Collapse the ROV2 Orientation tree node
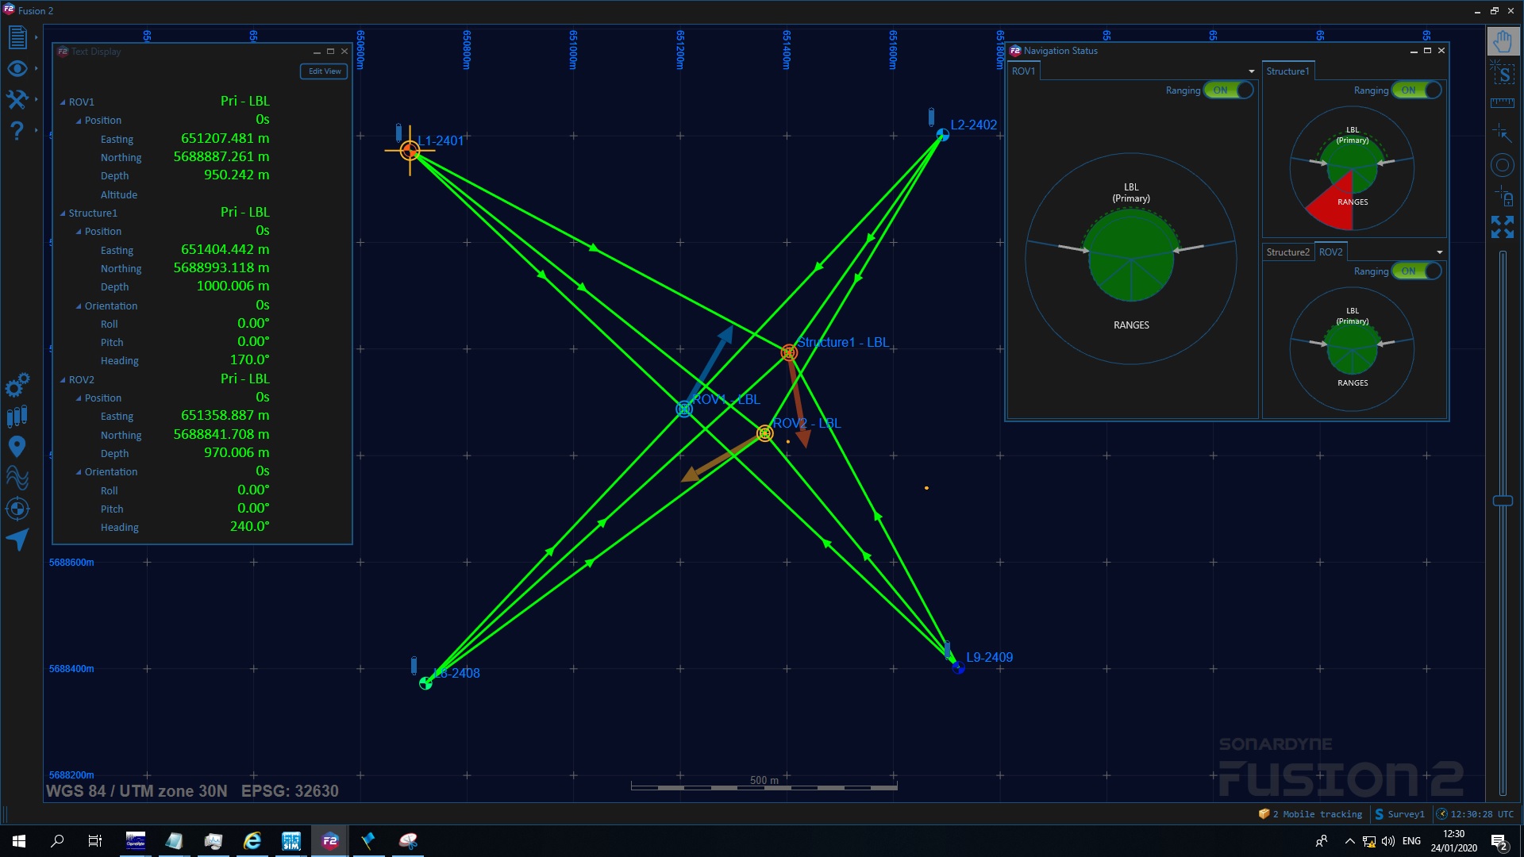The image size is (1524, 857). pos(78,471)
